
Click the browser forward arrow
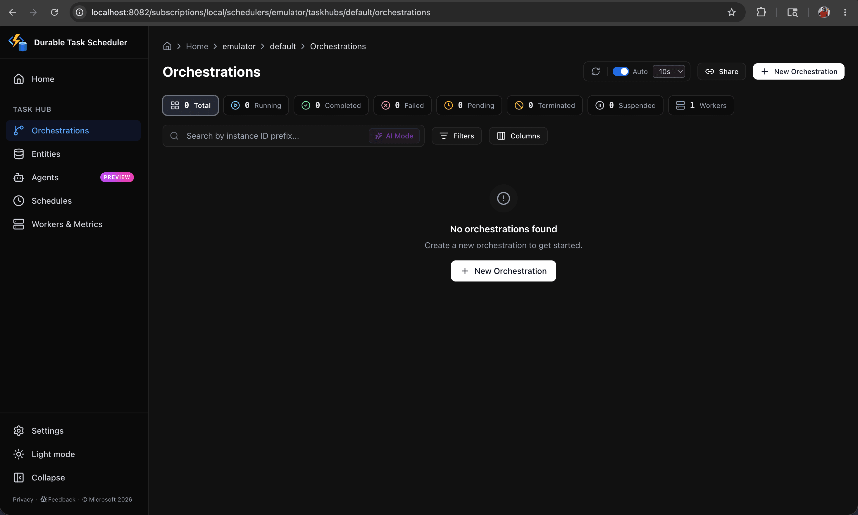(33, 13)
